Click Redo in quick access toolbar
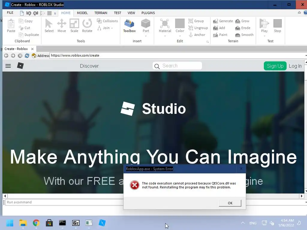Viewport: 307px width, 230px height. (x=36, y=13)
